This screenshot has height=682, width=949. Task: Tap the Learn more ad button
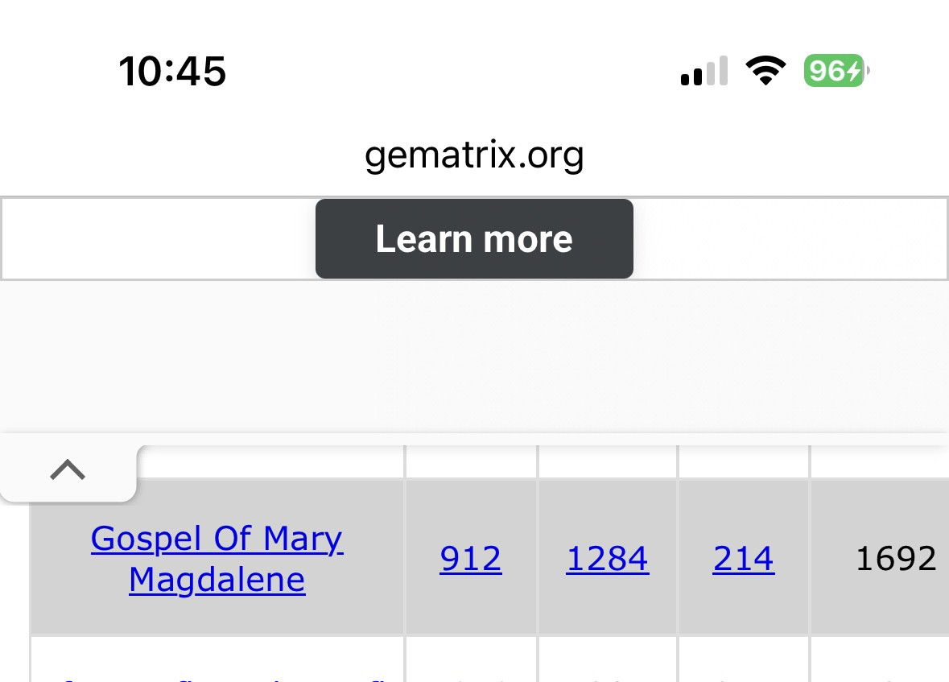(x=474, y=239)
